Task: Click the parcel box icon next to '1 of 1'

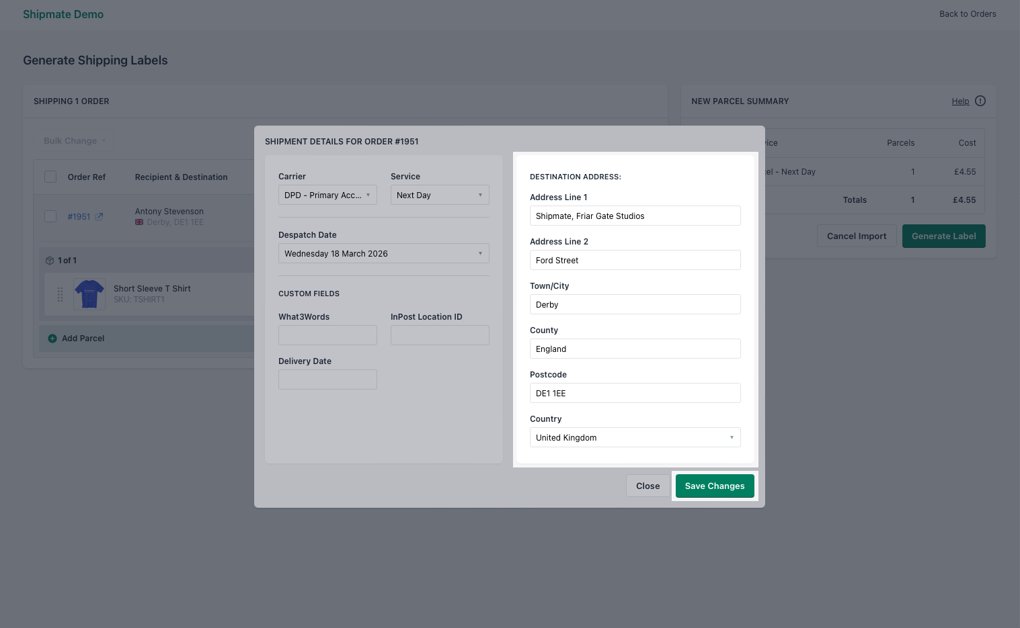Action: [49, 260]
